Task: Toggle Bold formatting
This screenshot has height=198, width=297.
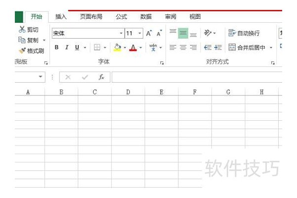Action: [x=56, y=47]
